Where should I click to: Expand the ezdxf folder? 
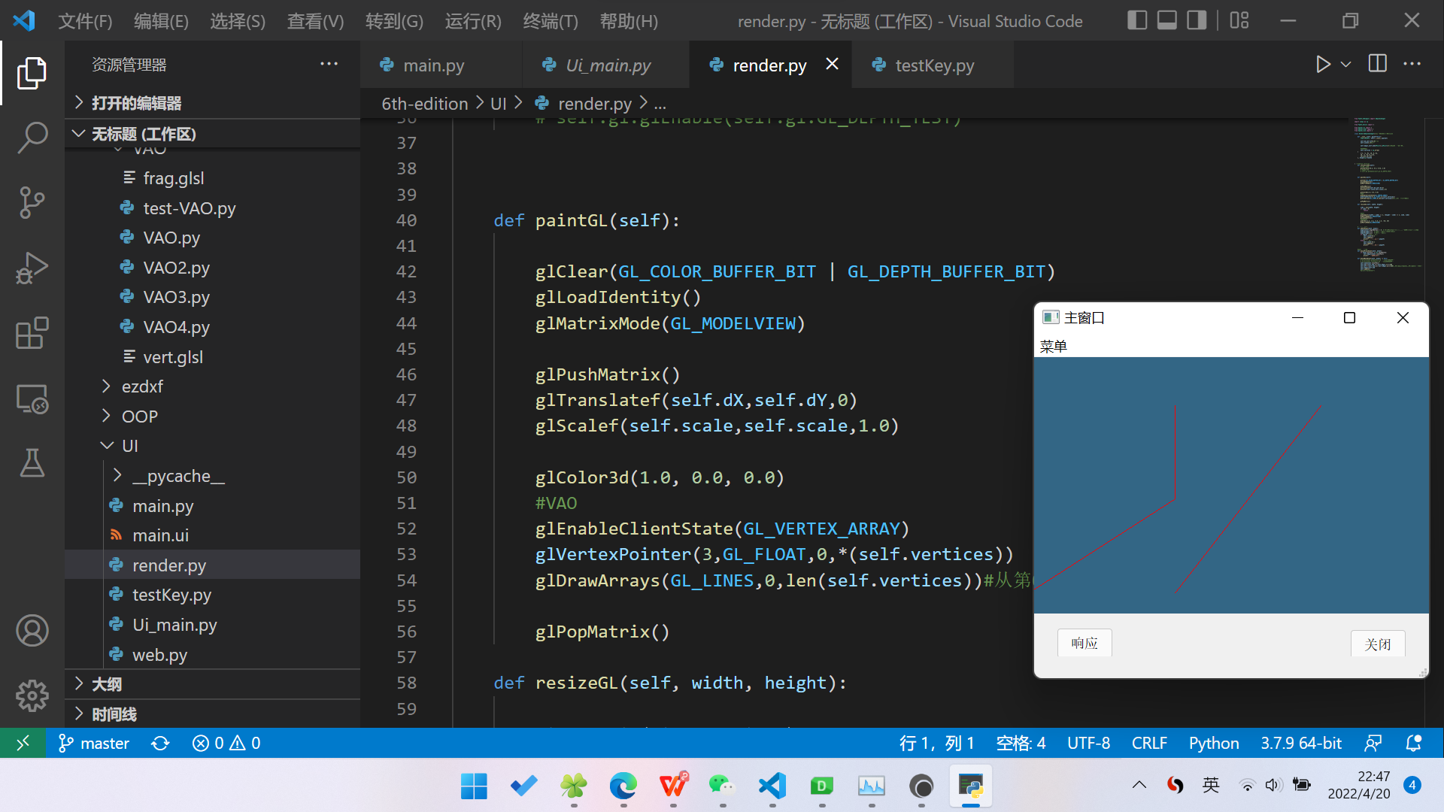click(141, 386)
